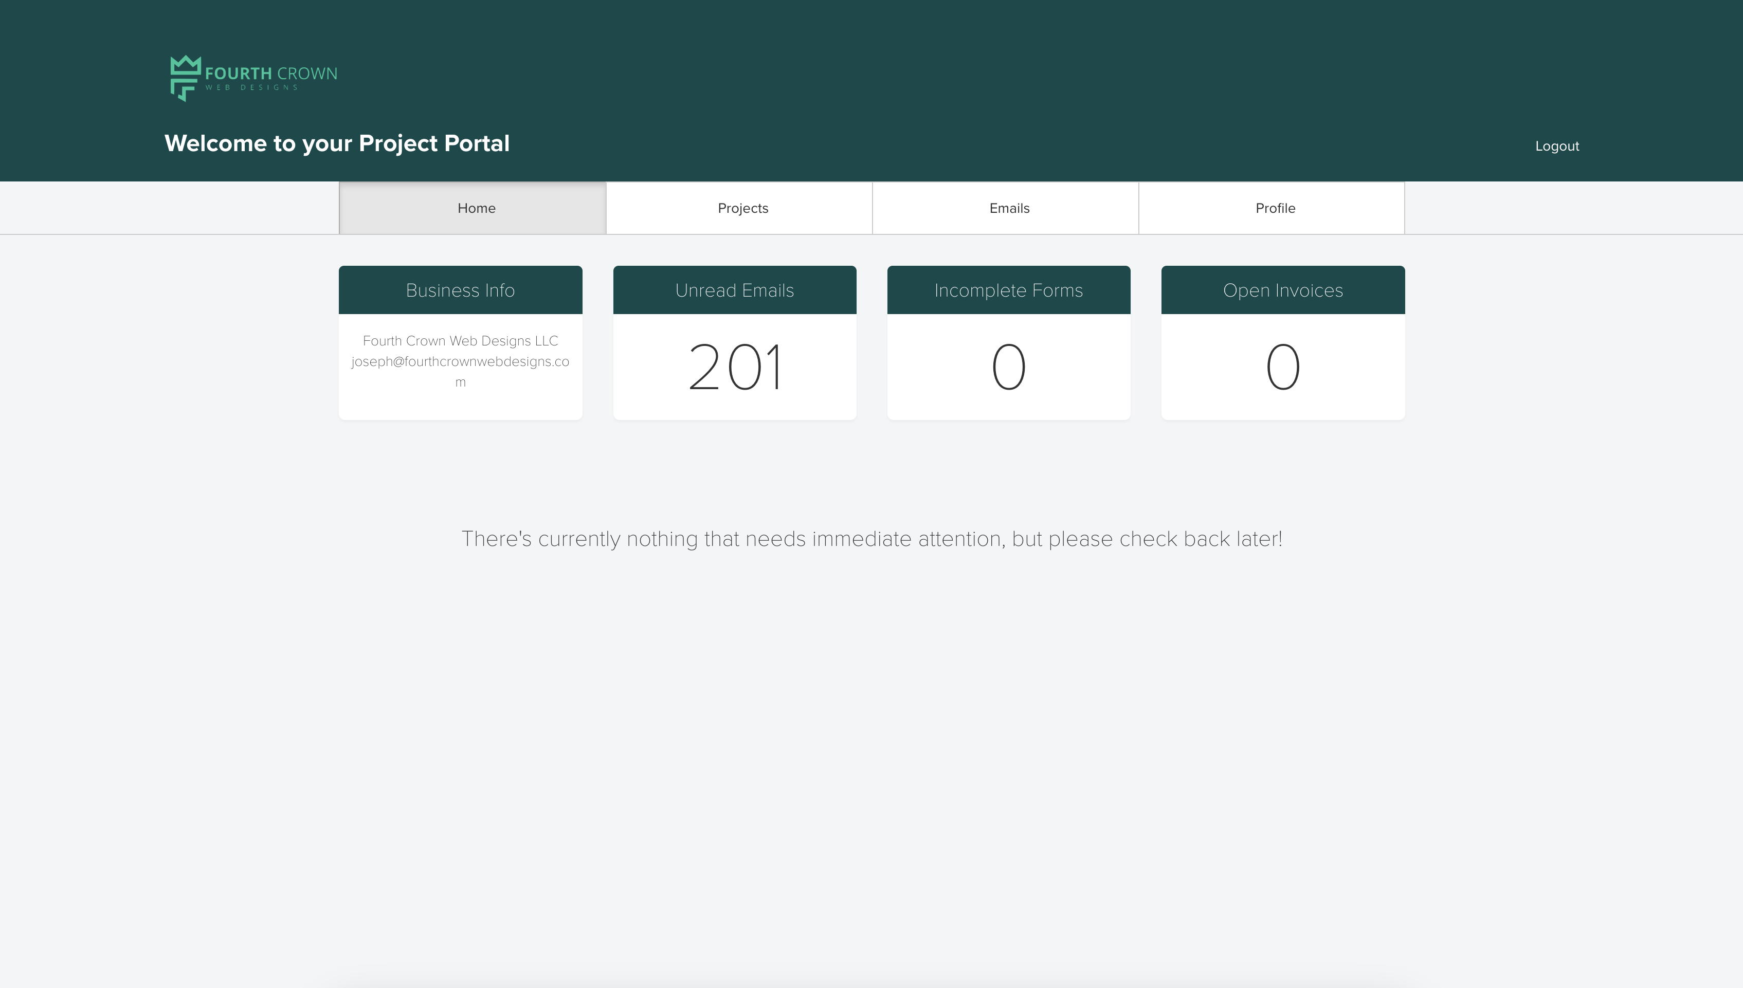The width and height of the screenshot is (1743, 988).
Task: Click the nothing needs immediate attention message
Action: [871, 539]
